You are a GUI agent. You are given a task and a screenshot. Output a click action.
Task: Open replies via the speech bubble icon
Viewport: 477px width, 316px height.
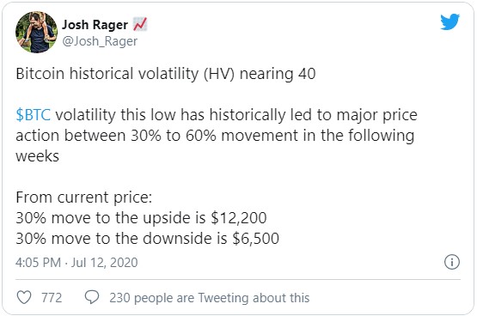92,297
